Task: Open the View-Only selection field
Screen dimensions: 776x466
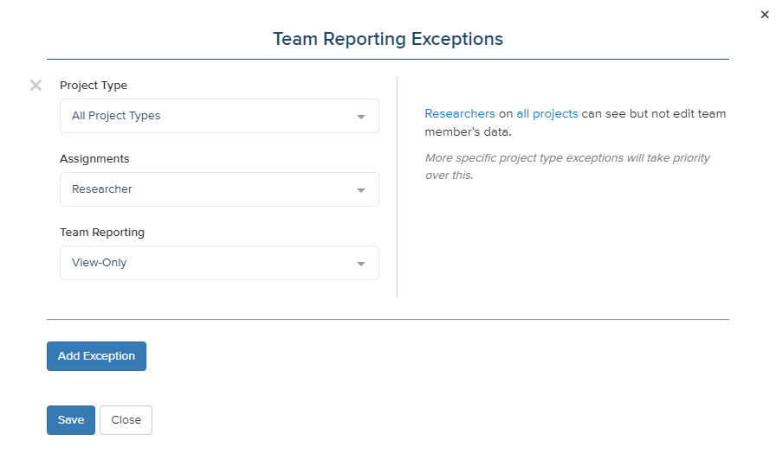Action: coord(219,263)
